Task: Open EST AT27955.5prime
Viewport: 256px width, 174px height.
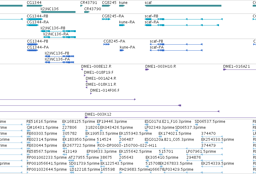Action: pyautogui.click(x=71, y=161)
